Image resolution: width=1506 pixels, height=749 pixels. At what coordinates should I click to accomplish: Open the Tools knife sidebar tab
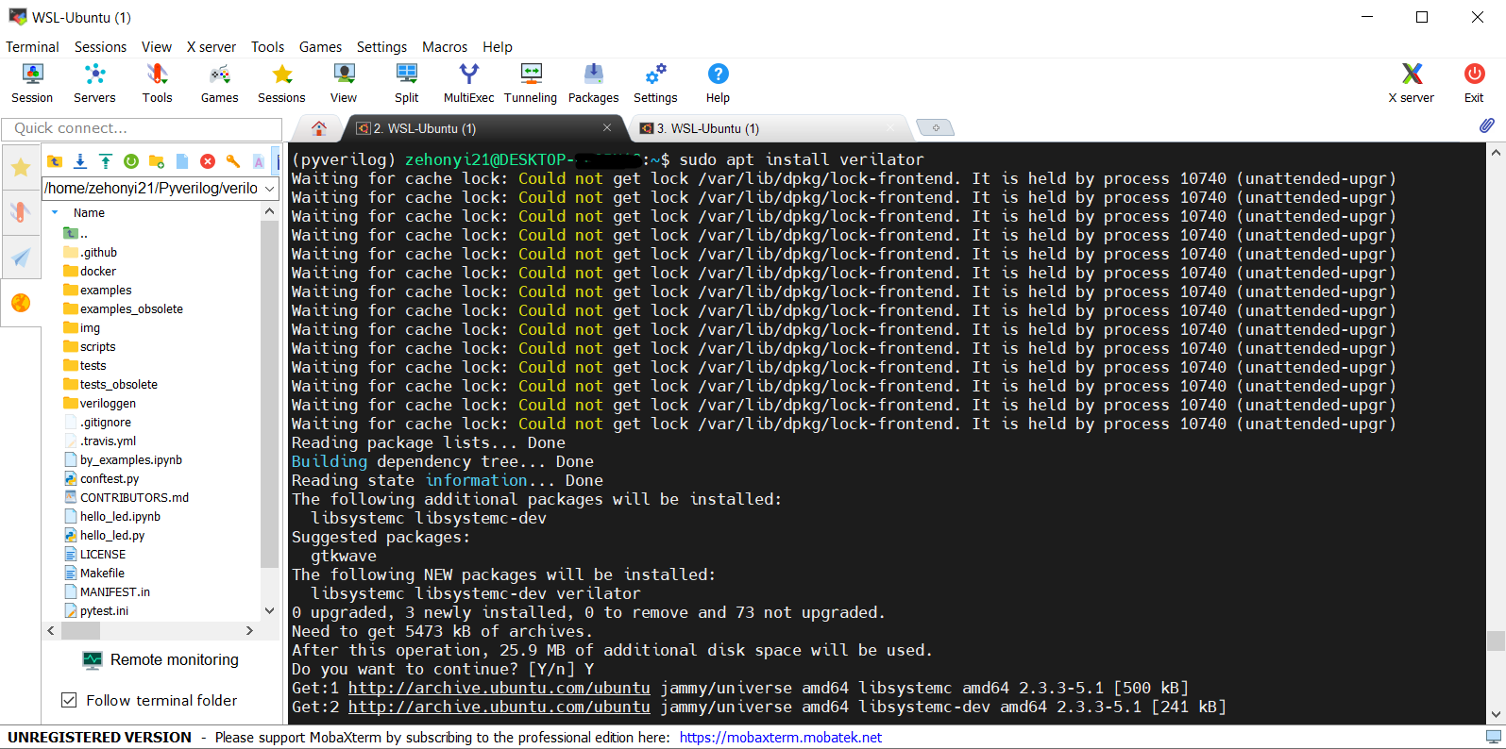(21, 211)
